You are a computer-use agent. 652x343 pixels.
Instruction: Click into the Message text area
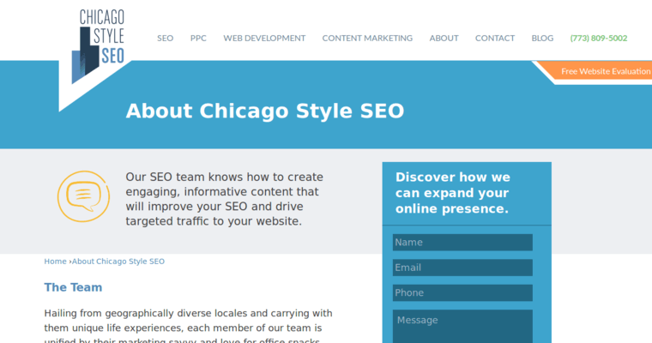(x=462, y=327)
